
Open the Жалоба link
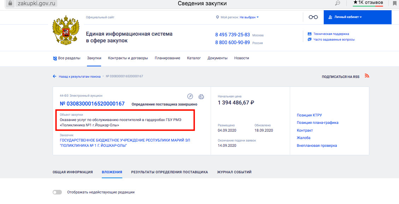tap(303, 138)
